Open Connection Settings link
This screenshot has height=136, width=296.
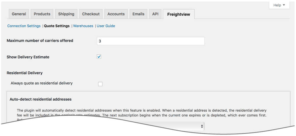tap(24, 26)
